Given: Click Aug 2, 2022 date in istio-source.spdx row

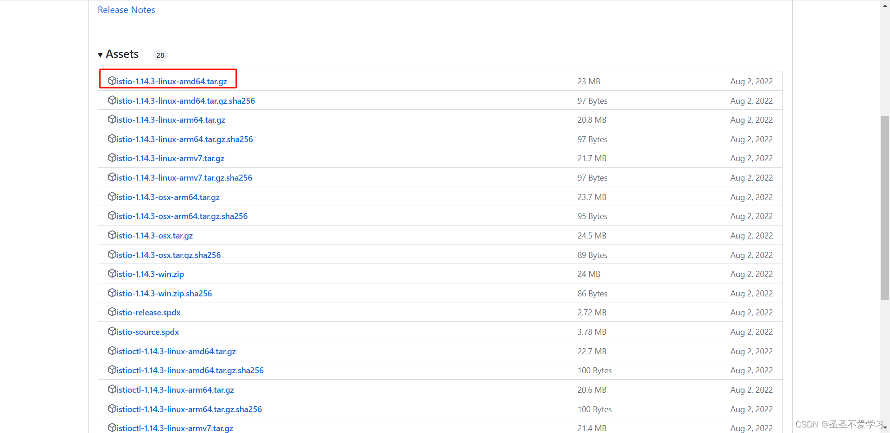Looking at the screenshot, I should click(751, 332).
